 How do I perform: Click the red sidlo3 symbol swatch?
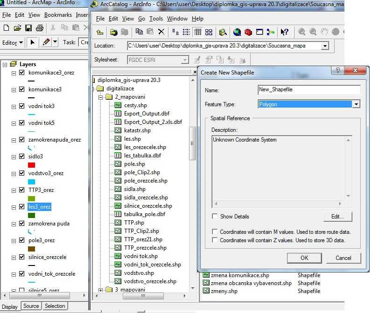(31, 165)
